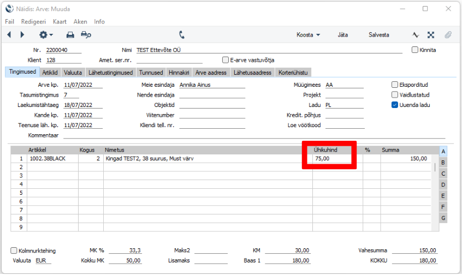This screenshot has width=462, height=275.
Task: Click the Müügimees field AA
Action: 345,85
